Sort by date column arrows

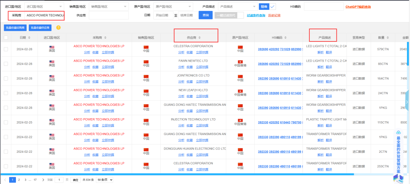coord(29,38)
